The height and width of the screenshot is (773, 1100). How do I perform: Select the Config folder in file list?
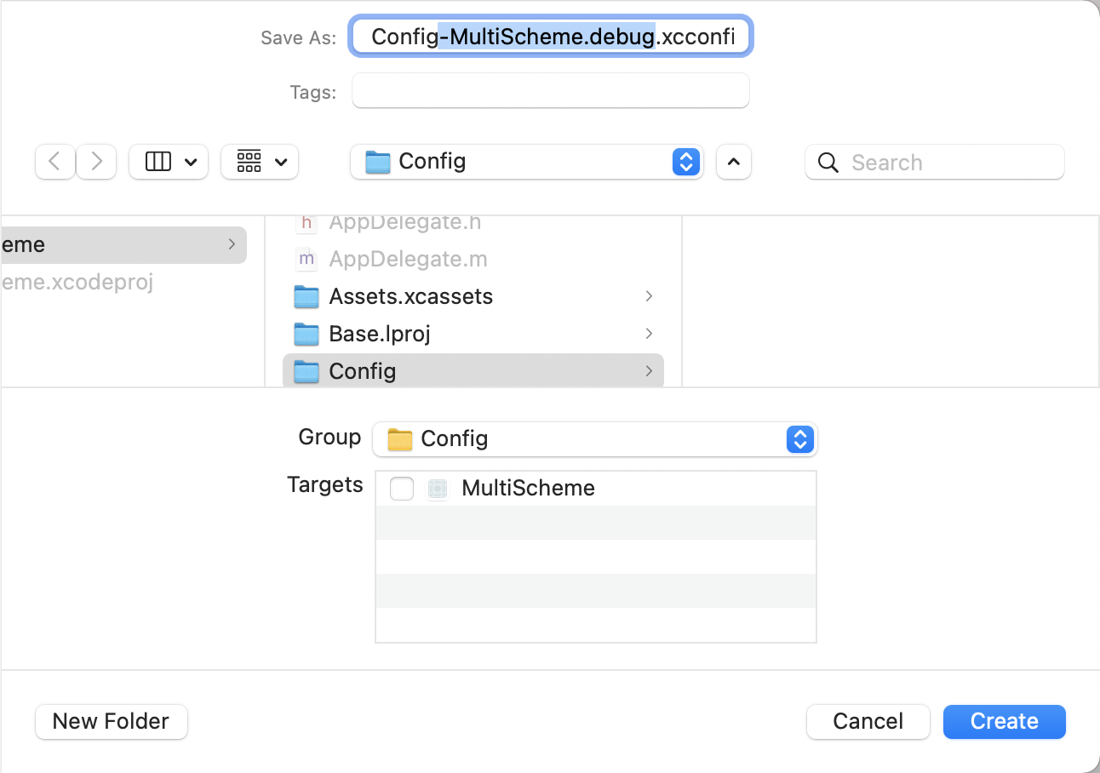(363, 371)
